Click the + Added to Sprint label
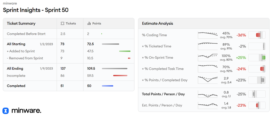 [x=21, y=51]
